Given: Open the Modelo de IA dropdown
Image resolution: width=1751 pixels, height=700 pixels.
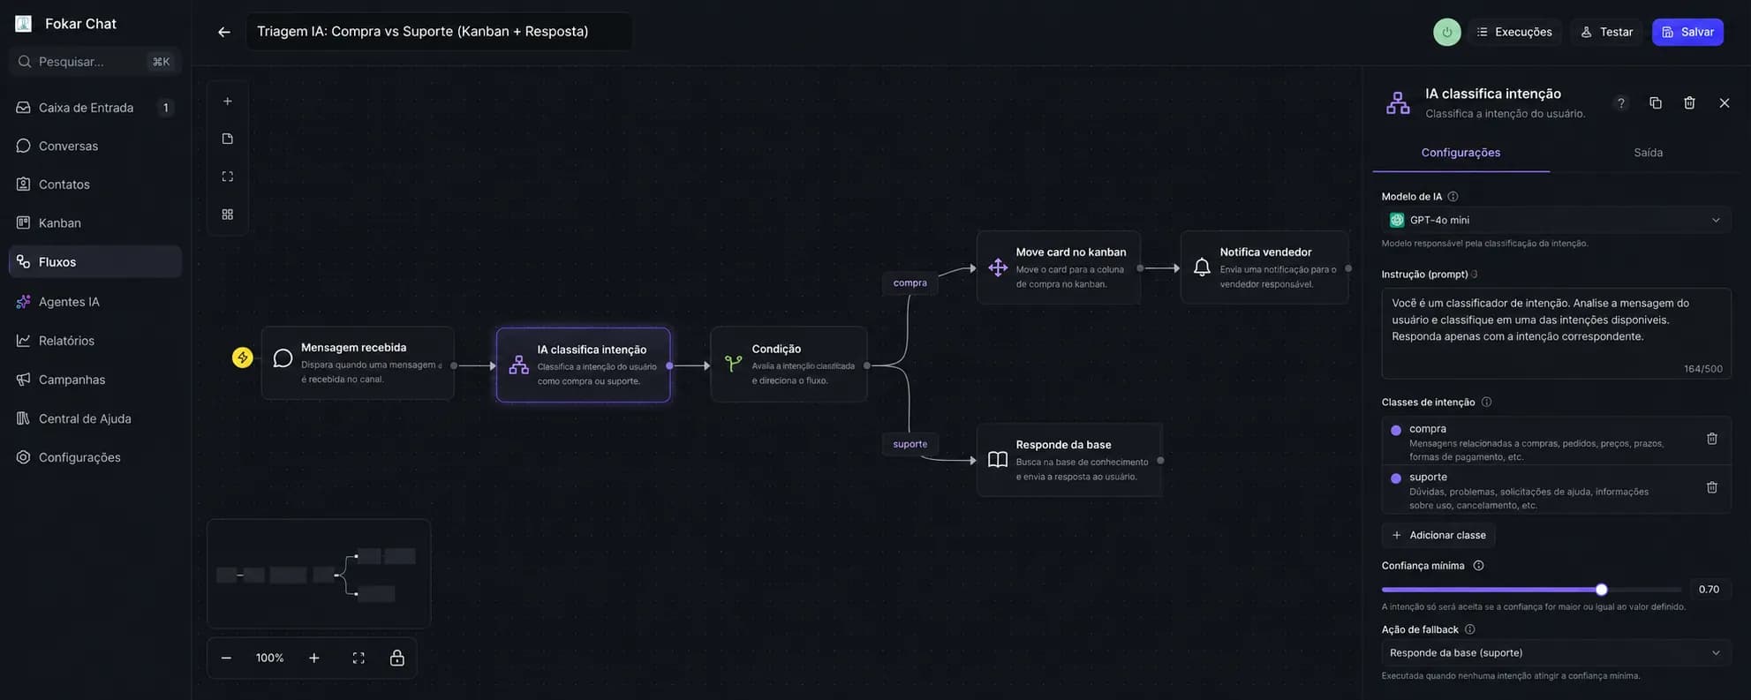Looking at the screenshot, I should pos(1556,220).
